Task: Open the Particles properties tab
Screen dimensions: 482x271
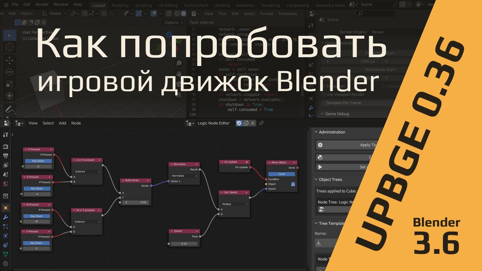Action: click(6, 227)
